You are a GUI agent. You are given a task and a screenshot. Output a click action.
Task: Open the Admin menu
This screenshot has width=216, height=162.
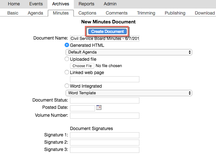[x=110, y=4]
